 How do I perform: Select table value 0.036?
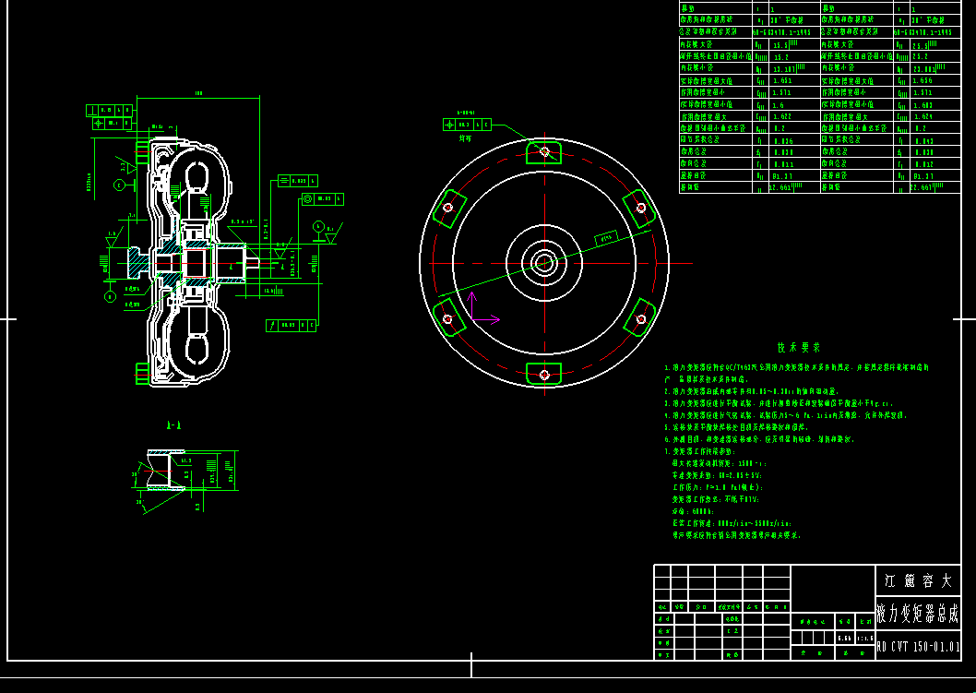pyautogui.click(x=784, y=141)
